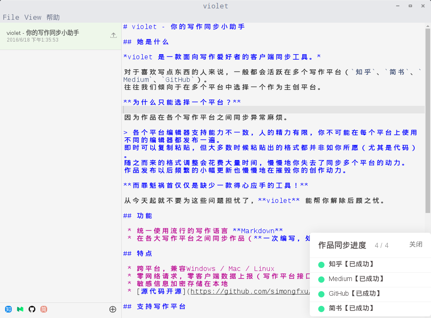Add a new document with plus icon

[x=113, y=309]
